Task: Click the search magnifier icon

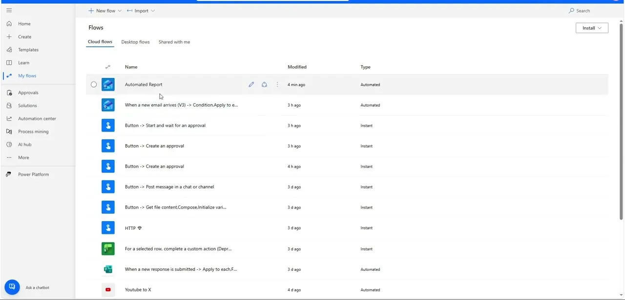Action: [x=571, y=11]
